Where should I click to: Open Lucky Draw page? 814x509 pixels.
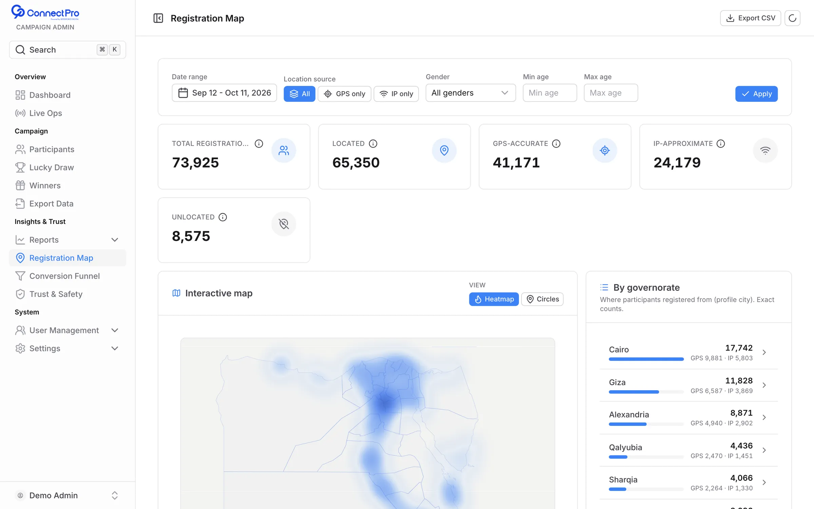click(x=67, y=167)
